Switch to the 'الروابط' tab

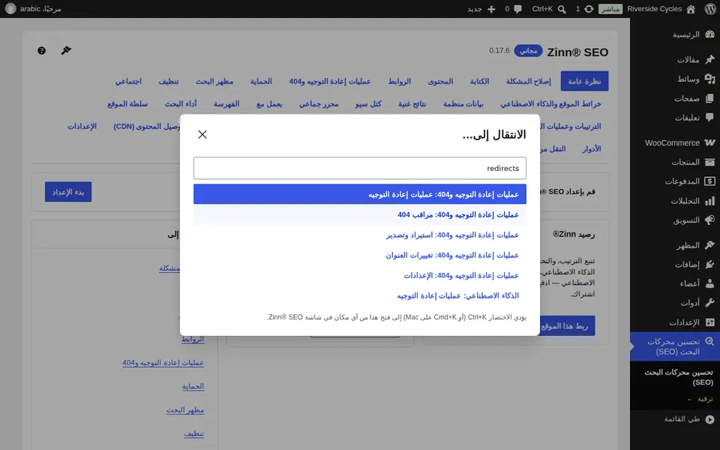pos(399,81)
